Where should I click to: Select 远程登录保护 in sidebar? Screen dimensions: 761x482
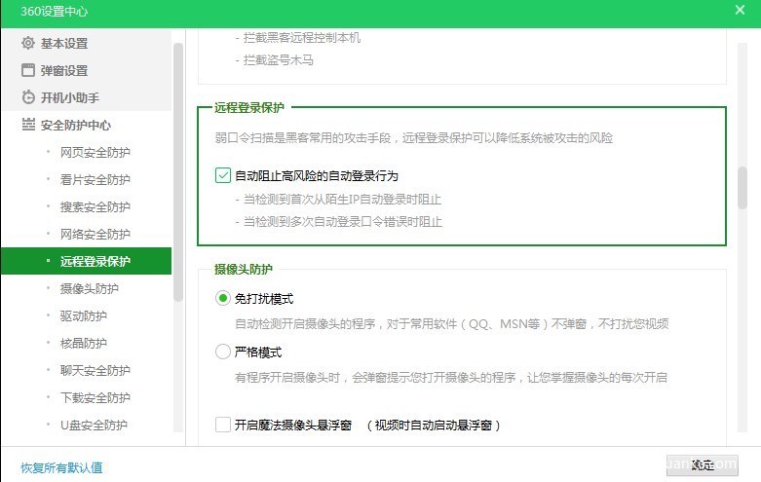click(x=86, y=261)
